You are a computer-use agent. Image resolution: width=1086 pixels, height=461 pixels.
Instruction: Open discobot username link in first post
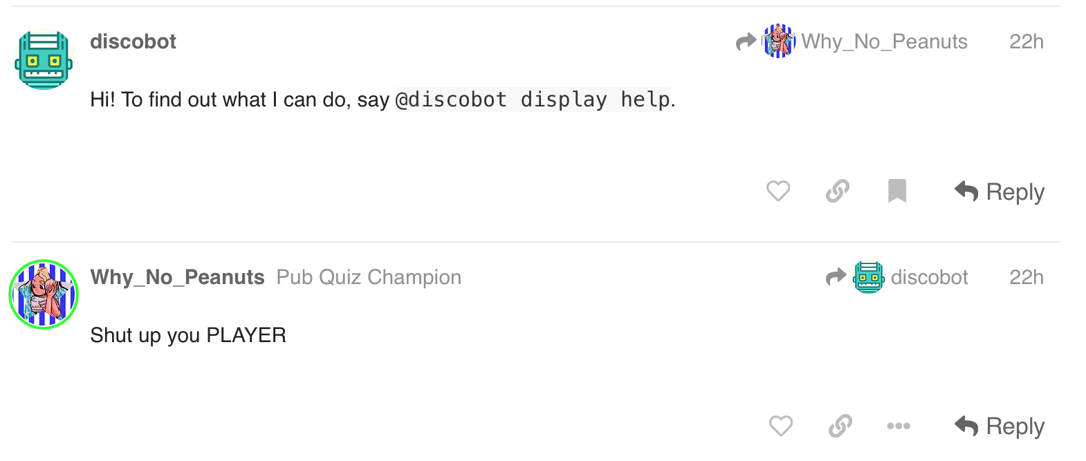133,41
